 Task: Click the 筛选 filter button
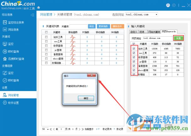(91, 26)
